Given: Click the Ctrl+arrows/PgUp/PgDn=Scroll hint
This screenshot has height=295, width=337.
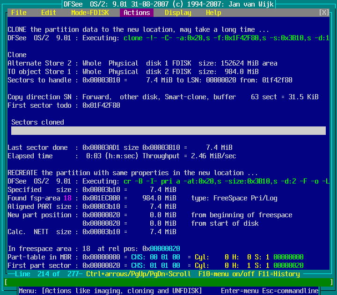Looking at the screenshot, I should click(x=139, y=274).
